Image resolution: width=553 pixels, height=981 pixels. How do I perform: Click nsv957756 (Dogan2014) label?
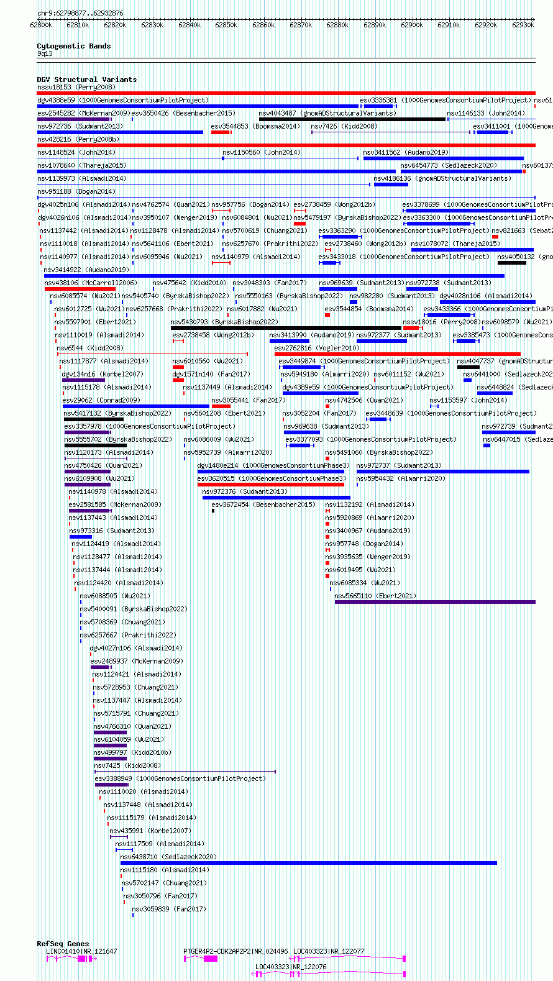(250, 205)
